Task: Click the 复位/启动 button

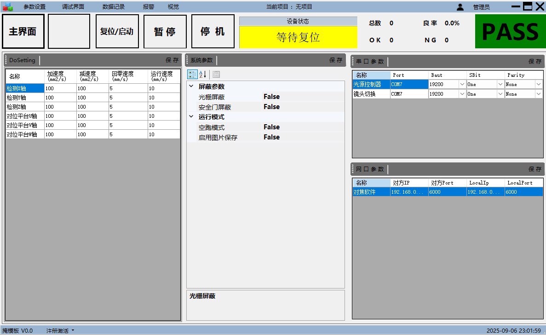Action: [x=117, y=31]
